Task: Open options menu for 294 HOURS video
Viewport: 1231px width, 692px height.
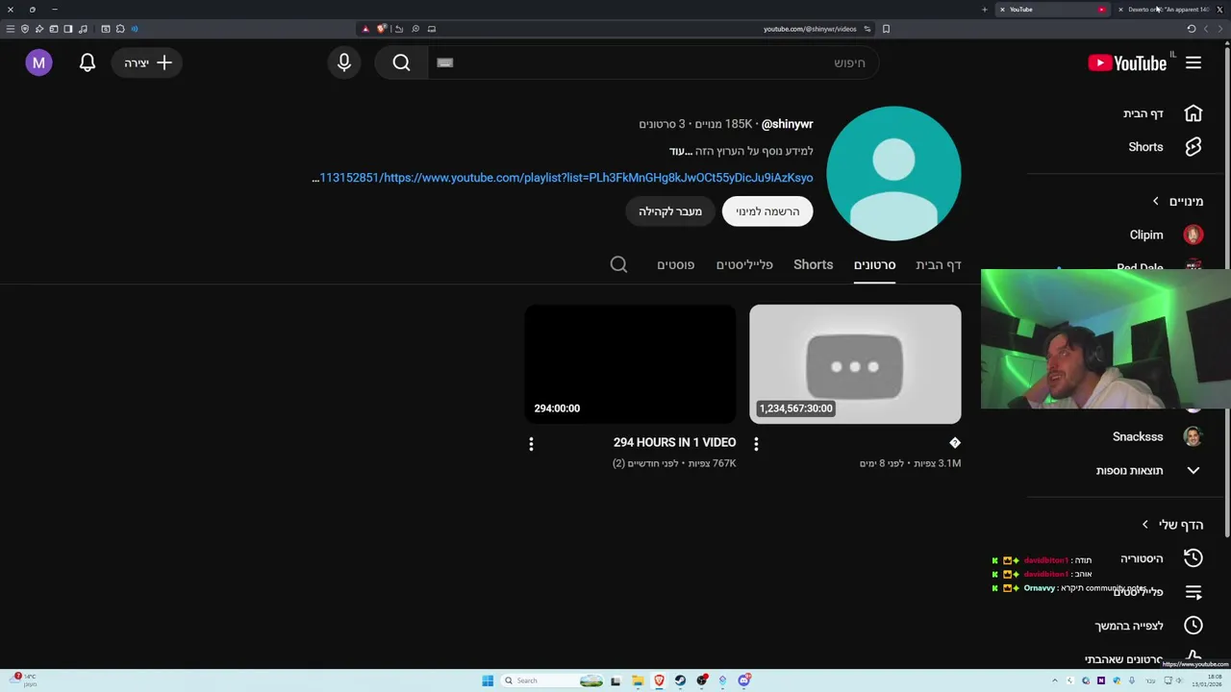Action: (531, 444)
